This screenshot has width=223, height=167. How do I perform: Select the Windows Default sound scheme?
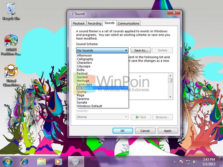coord(102,106)
